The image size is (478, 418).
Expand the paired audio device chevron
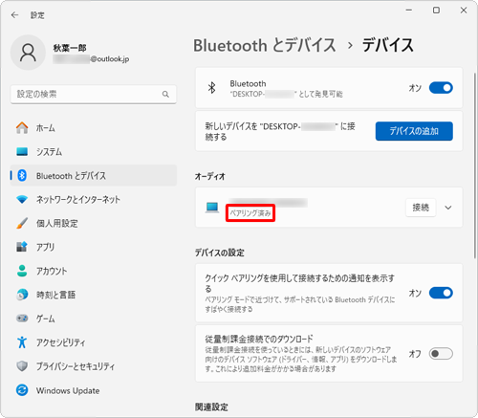point(448,208)
